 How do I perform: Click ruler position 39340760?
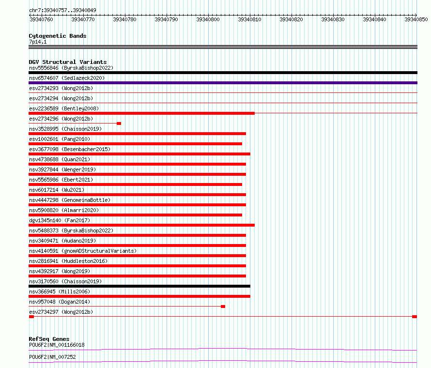(x=41, y=19)
